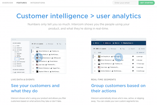Focus the 'Enter your email' input field
The width and height of the screenshot is (157, 105).
click(x=125, y=3)
